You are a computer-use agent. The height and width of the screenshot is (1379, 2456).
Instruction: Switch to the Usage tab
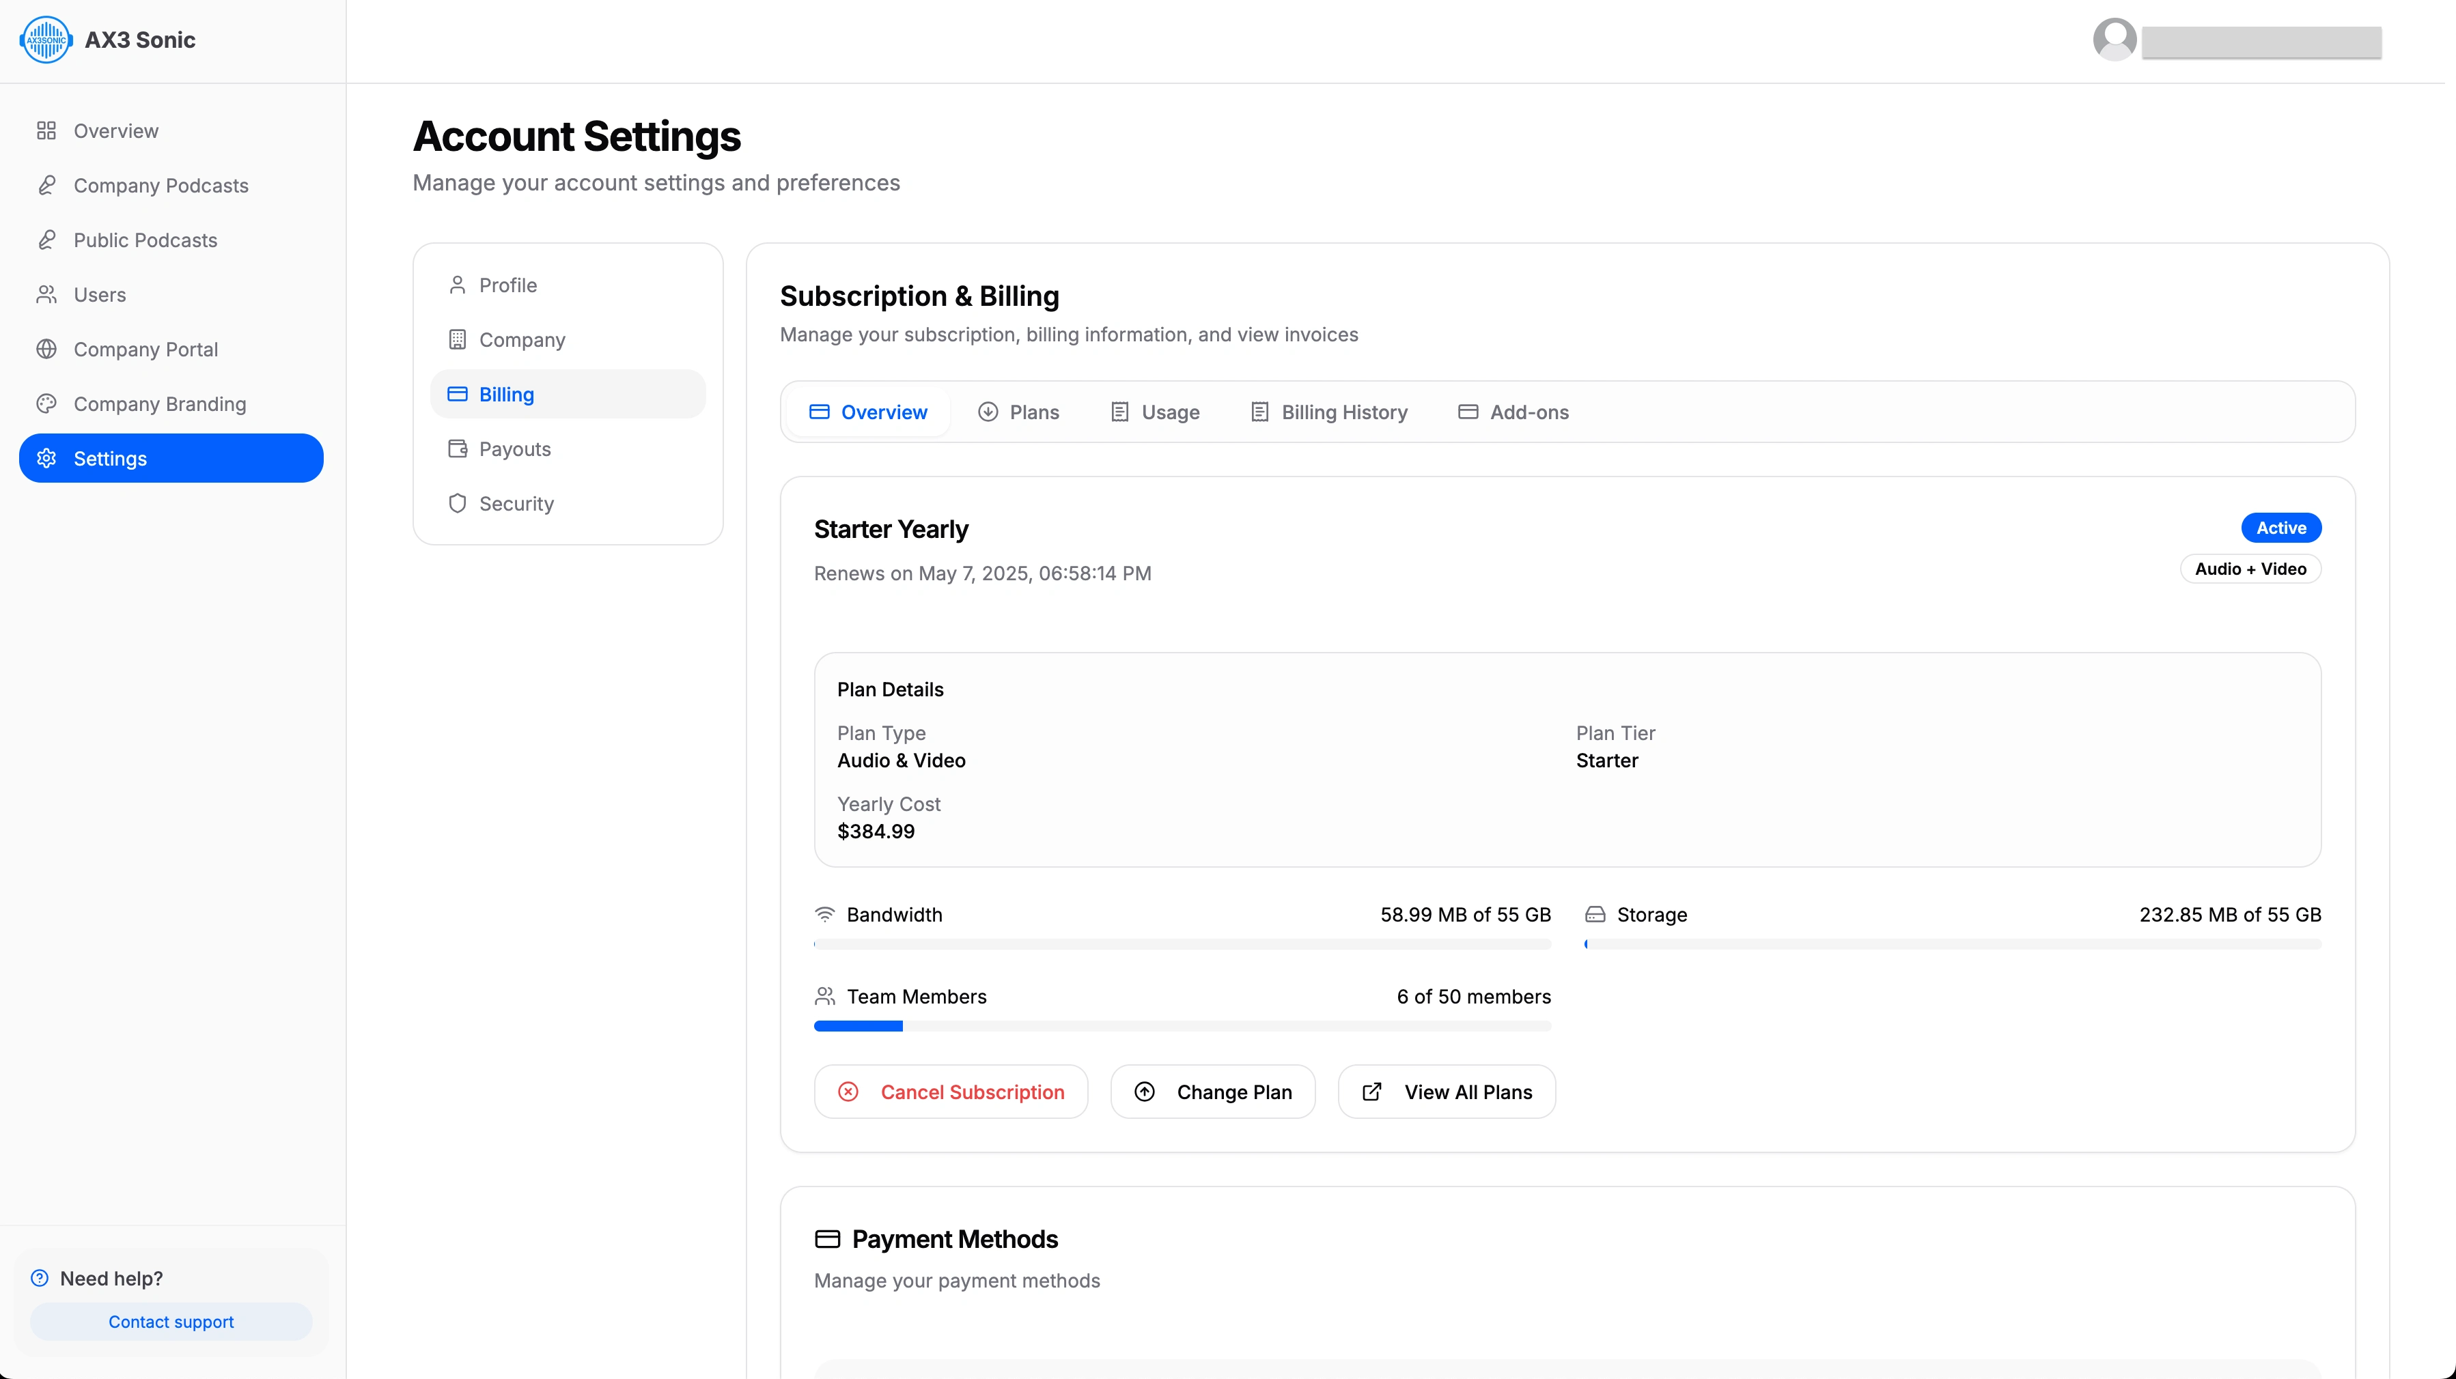click(x=1155, y=412)
